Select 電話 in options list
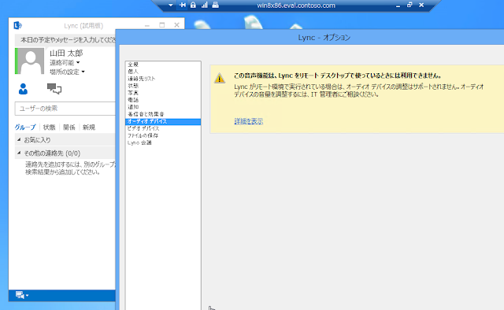 pyautogui.click(x=163, y=100)
